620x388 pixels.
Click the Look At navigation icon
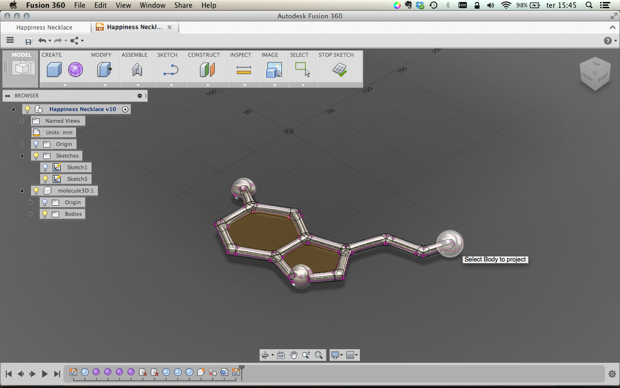281,355
